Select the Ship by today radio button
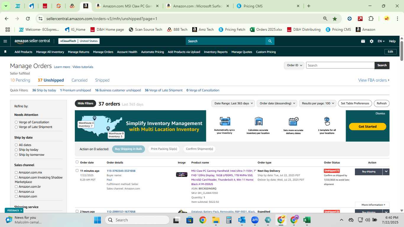The width and height of the screenshot is (404, 227). click(x=16, y=150)
